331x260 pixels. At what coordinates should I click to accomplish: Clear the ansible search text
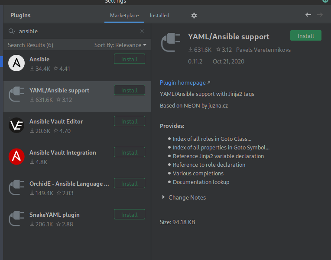click(142, 31)
